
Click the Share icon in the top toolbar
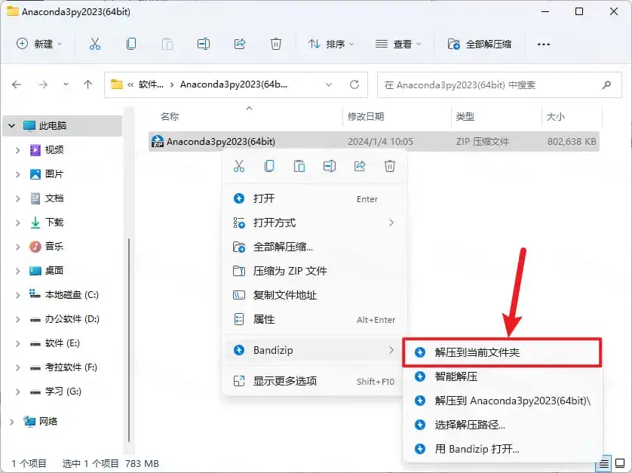tap(240, 44)
